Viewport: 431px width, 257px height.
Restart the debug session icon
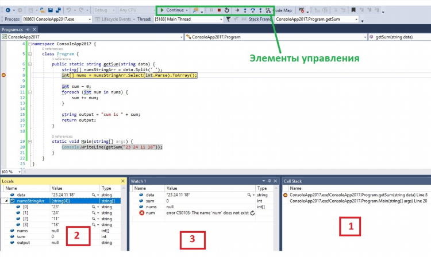(x=227, y=10)
